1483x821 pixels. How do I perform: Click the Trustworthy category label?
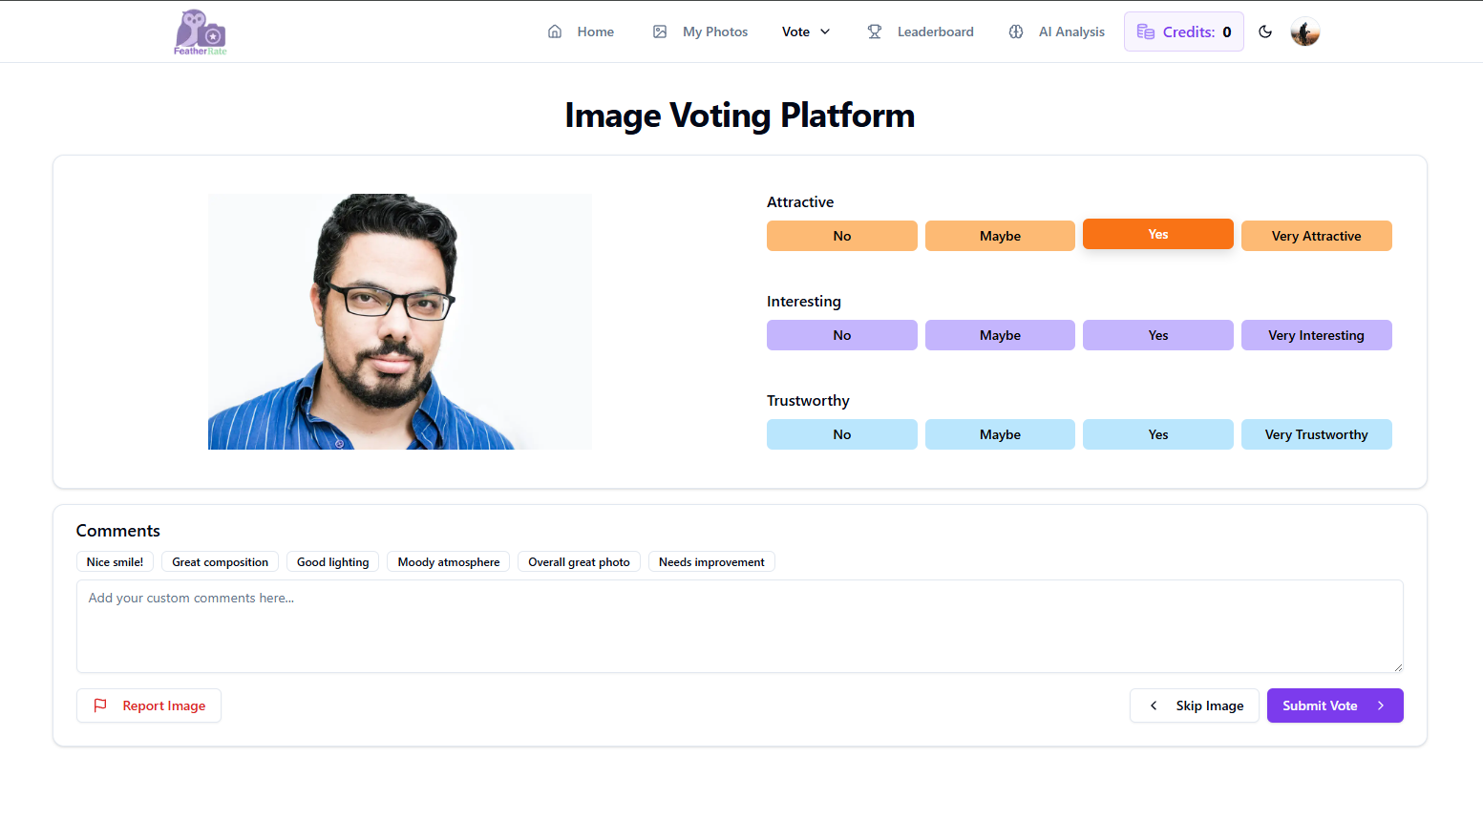808,401
